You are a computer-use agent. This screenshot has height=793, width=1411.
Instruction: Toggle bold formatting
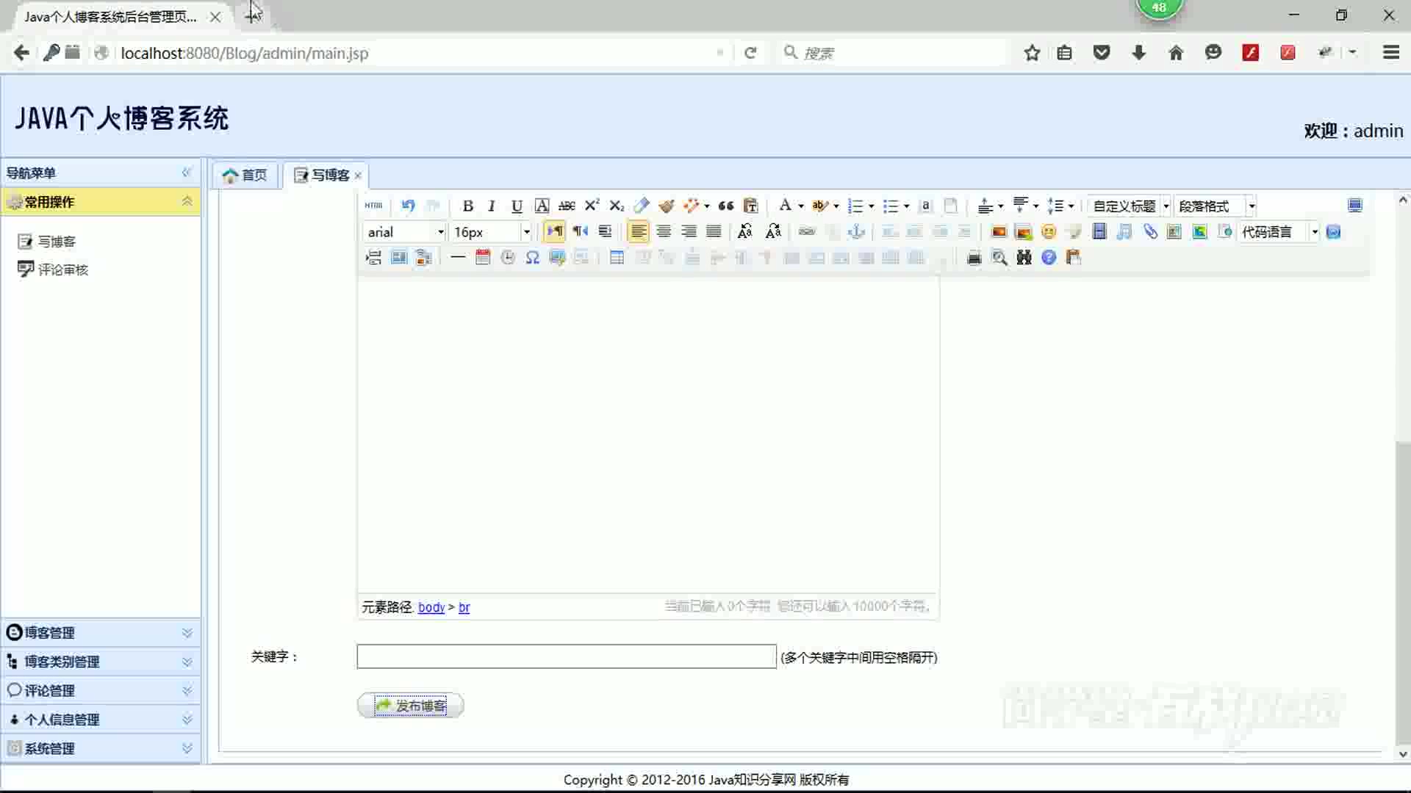click(x=467, y=206)
